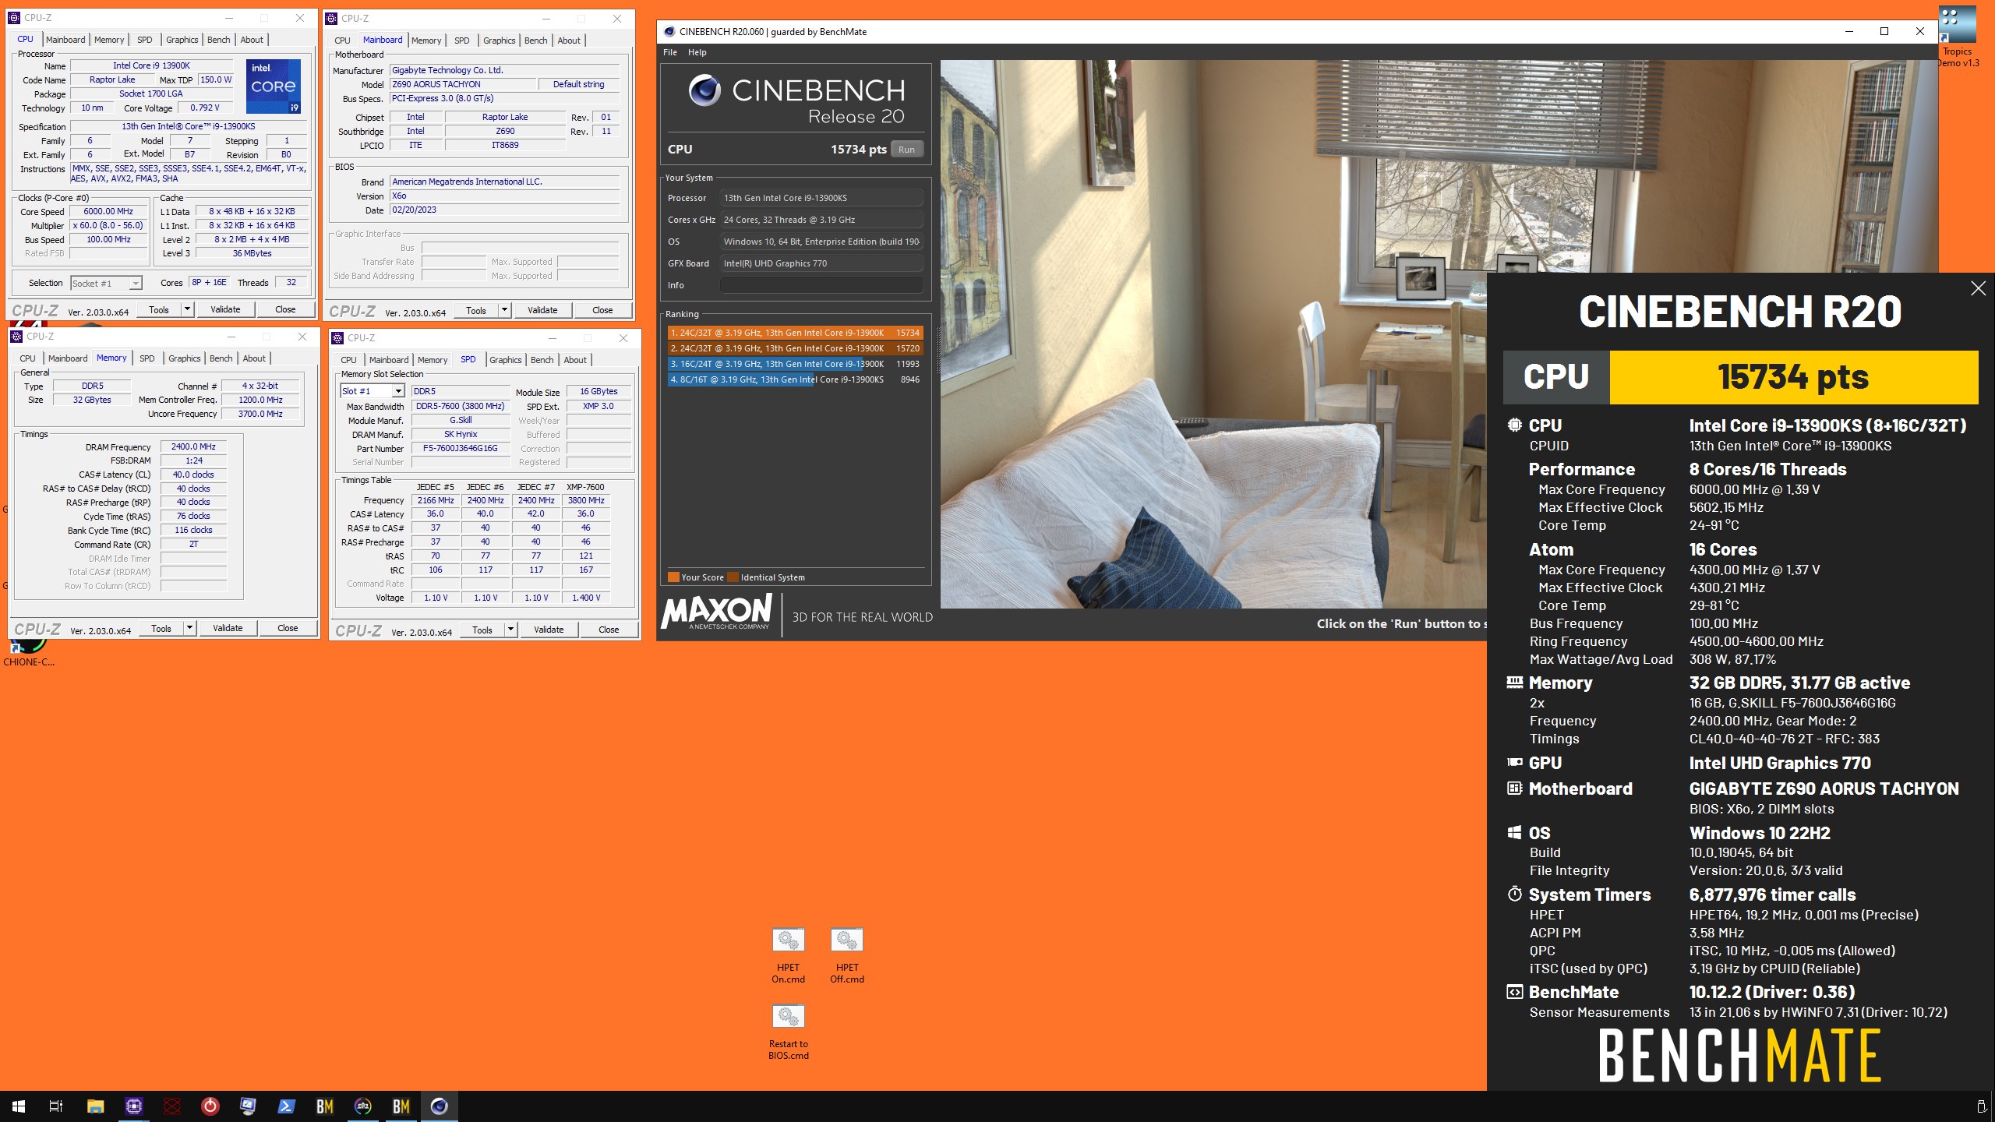This screenshot has width=1995, height=1122.
Task: Click the Core Speed value 6000.00 MHz
Action: point(108,211)
